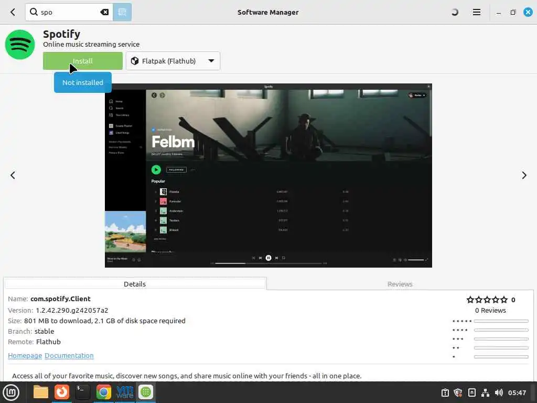Open the Spotify screenshot preview

(268, 175)
